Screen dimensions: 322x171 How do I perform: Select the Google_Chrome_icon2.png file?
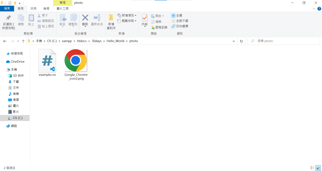[x=76, y=65]
